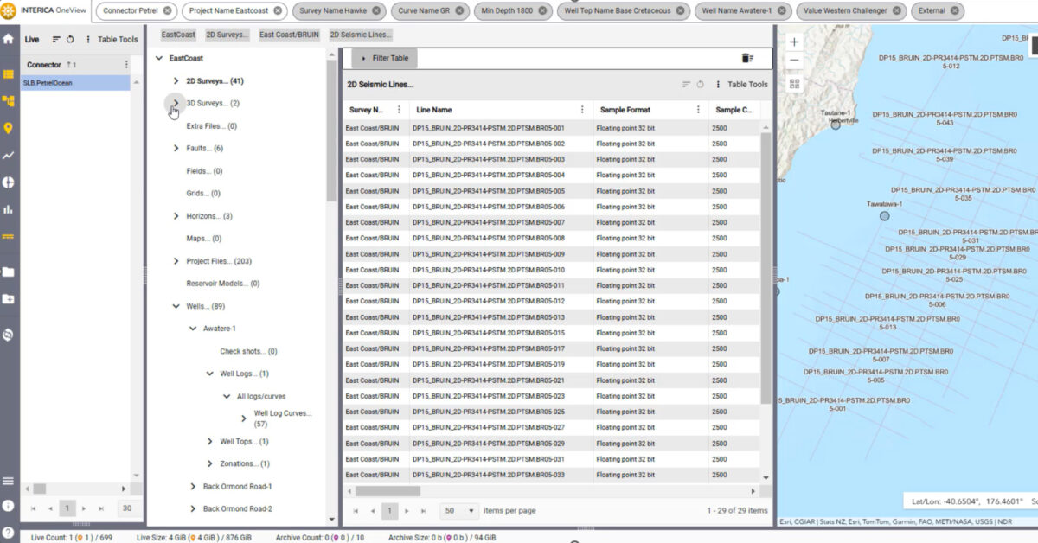Select the EastCoast breadcrumb tab
This screenshot has width=1038, height=543.
(x=178, y=35)
